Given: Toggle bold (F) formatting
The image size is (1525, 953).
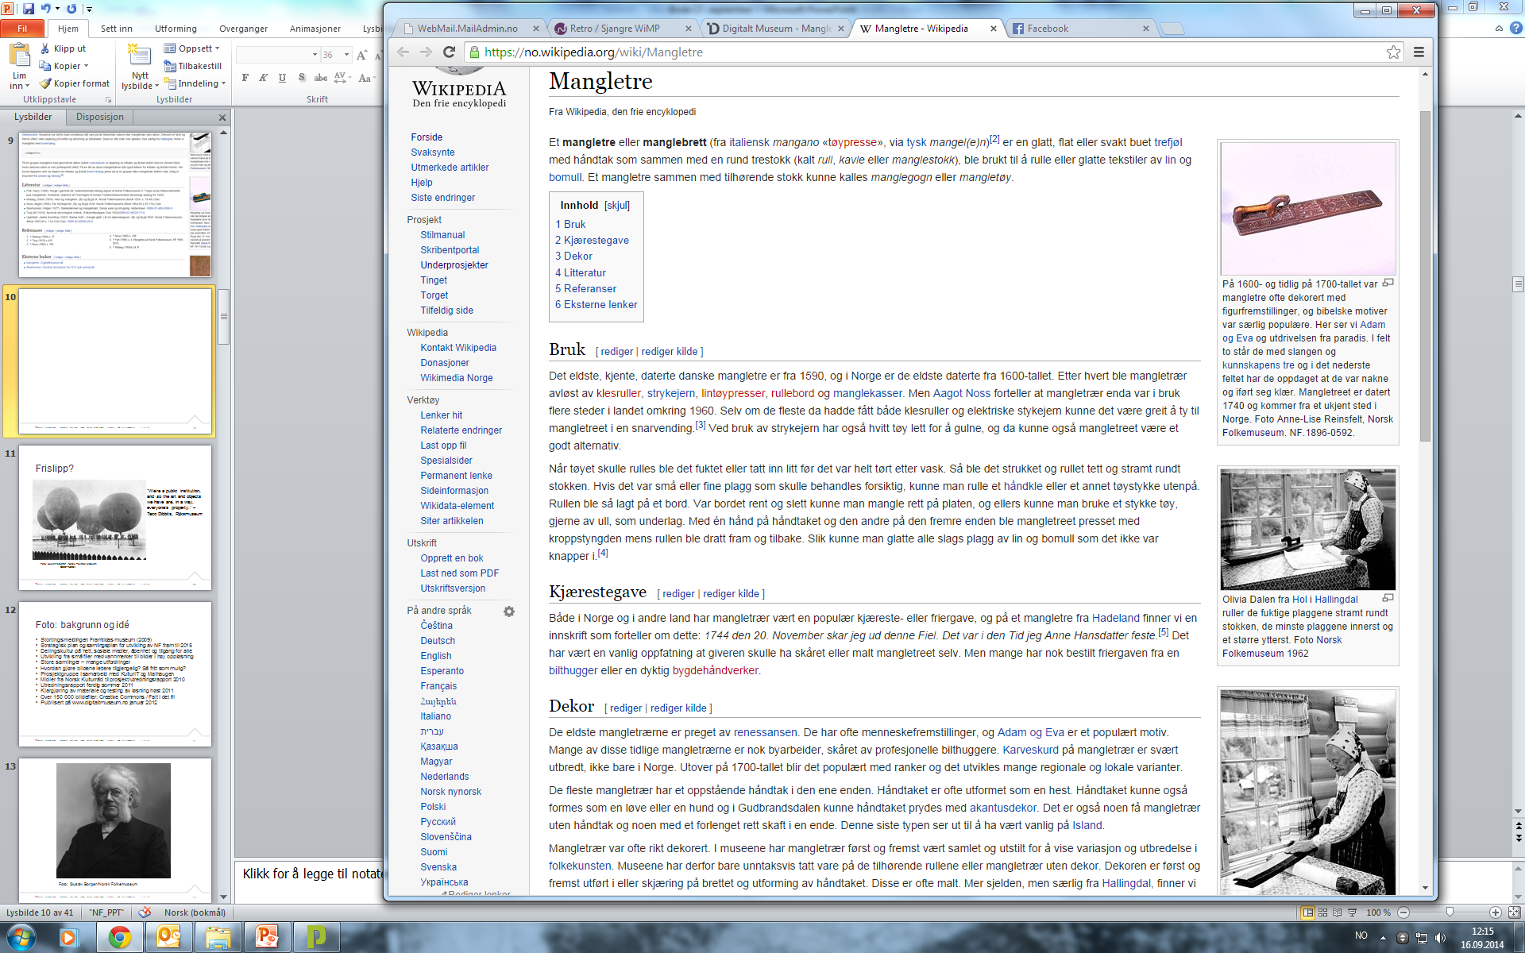Looking at the screenshot, I should click(x=245, y=78).
